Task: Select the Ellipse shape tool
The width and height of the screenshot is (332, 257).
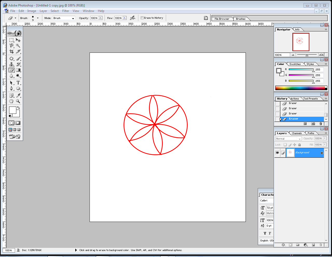Action: (x=18, y=88)
